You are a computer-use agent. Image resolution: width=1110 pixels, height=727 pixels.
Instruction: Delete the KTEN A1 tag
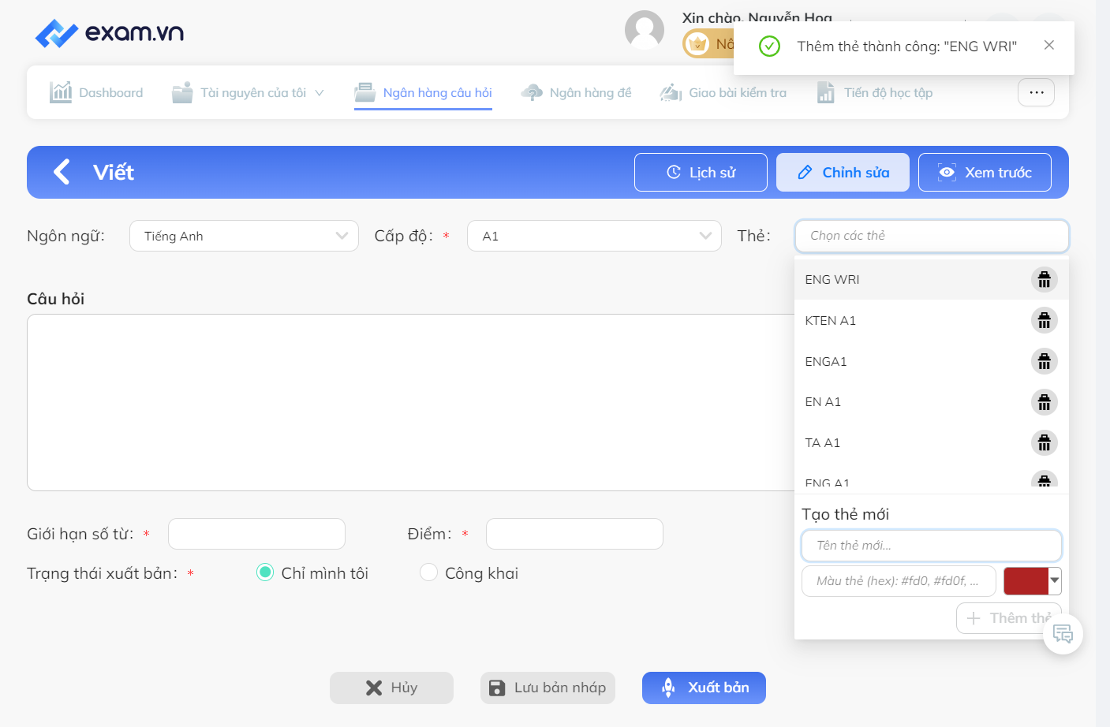1044,320
